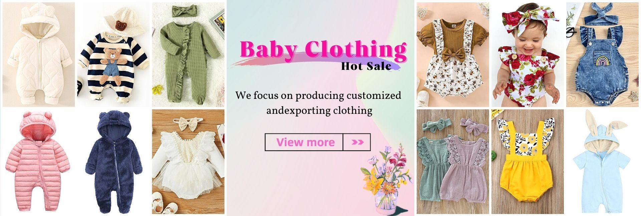Select the white lace tutu romper image
This screenshot has height=216, width=641.
tap(188, 161)
